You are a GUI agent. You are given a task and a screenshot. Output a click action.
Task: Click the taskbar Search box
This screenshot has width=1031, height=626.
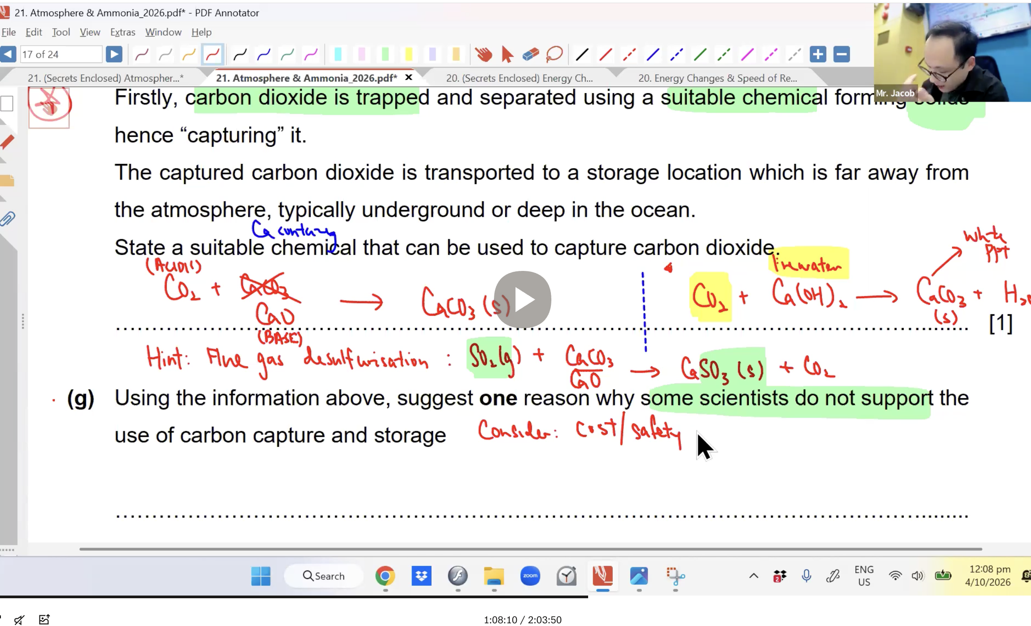324,576
